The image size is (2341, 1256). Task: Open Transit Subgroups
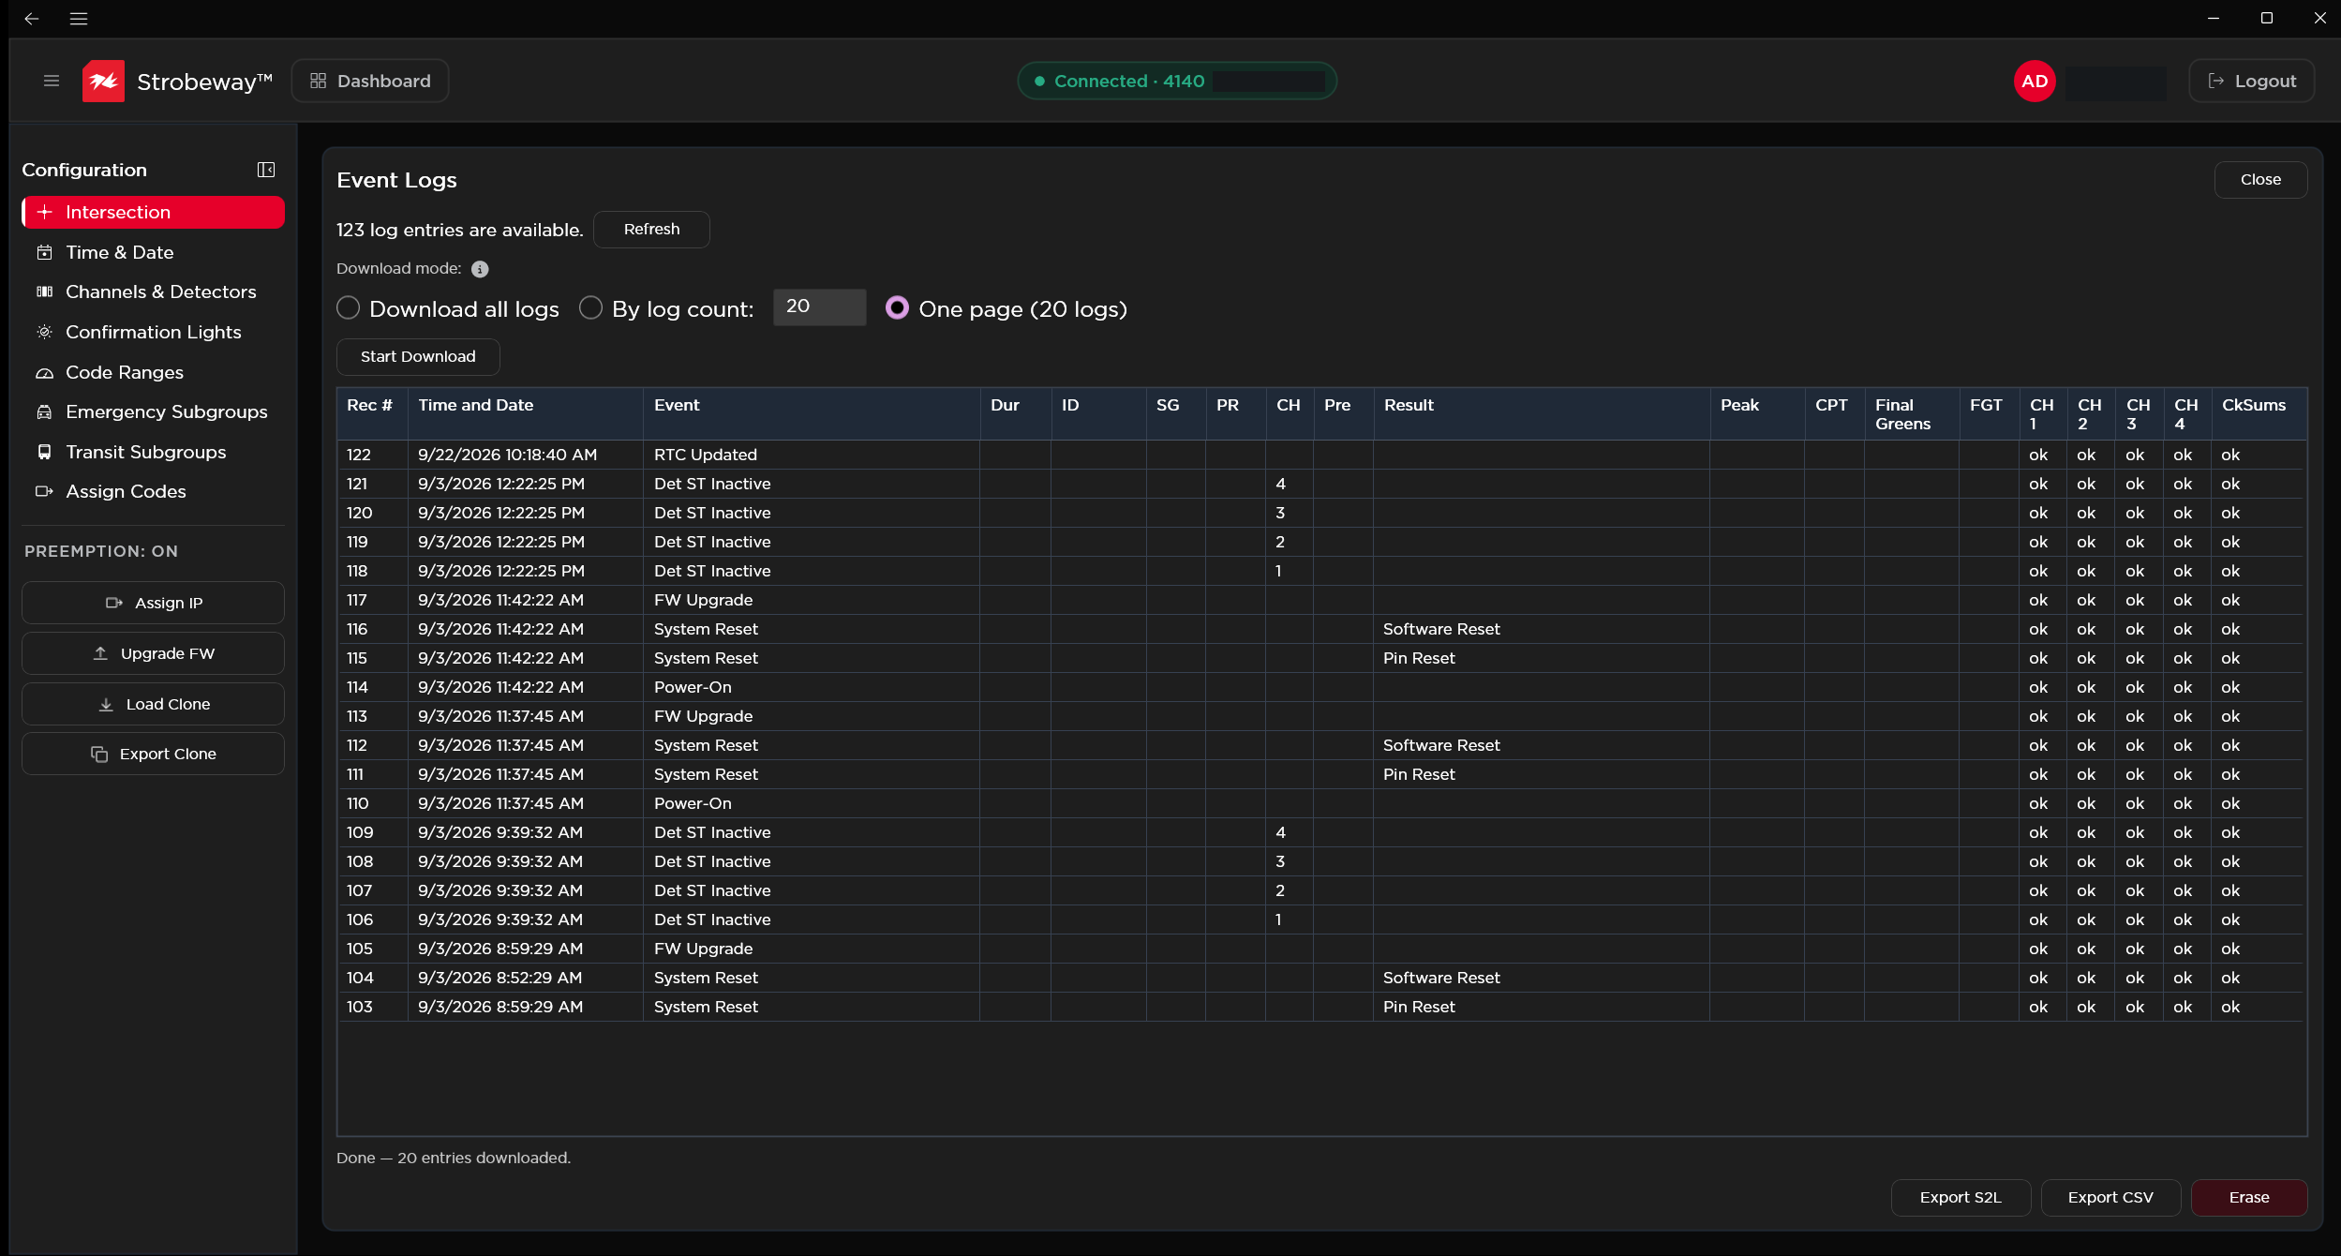[154, 452]
